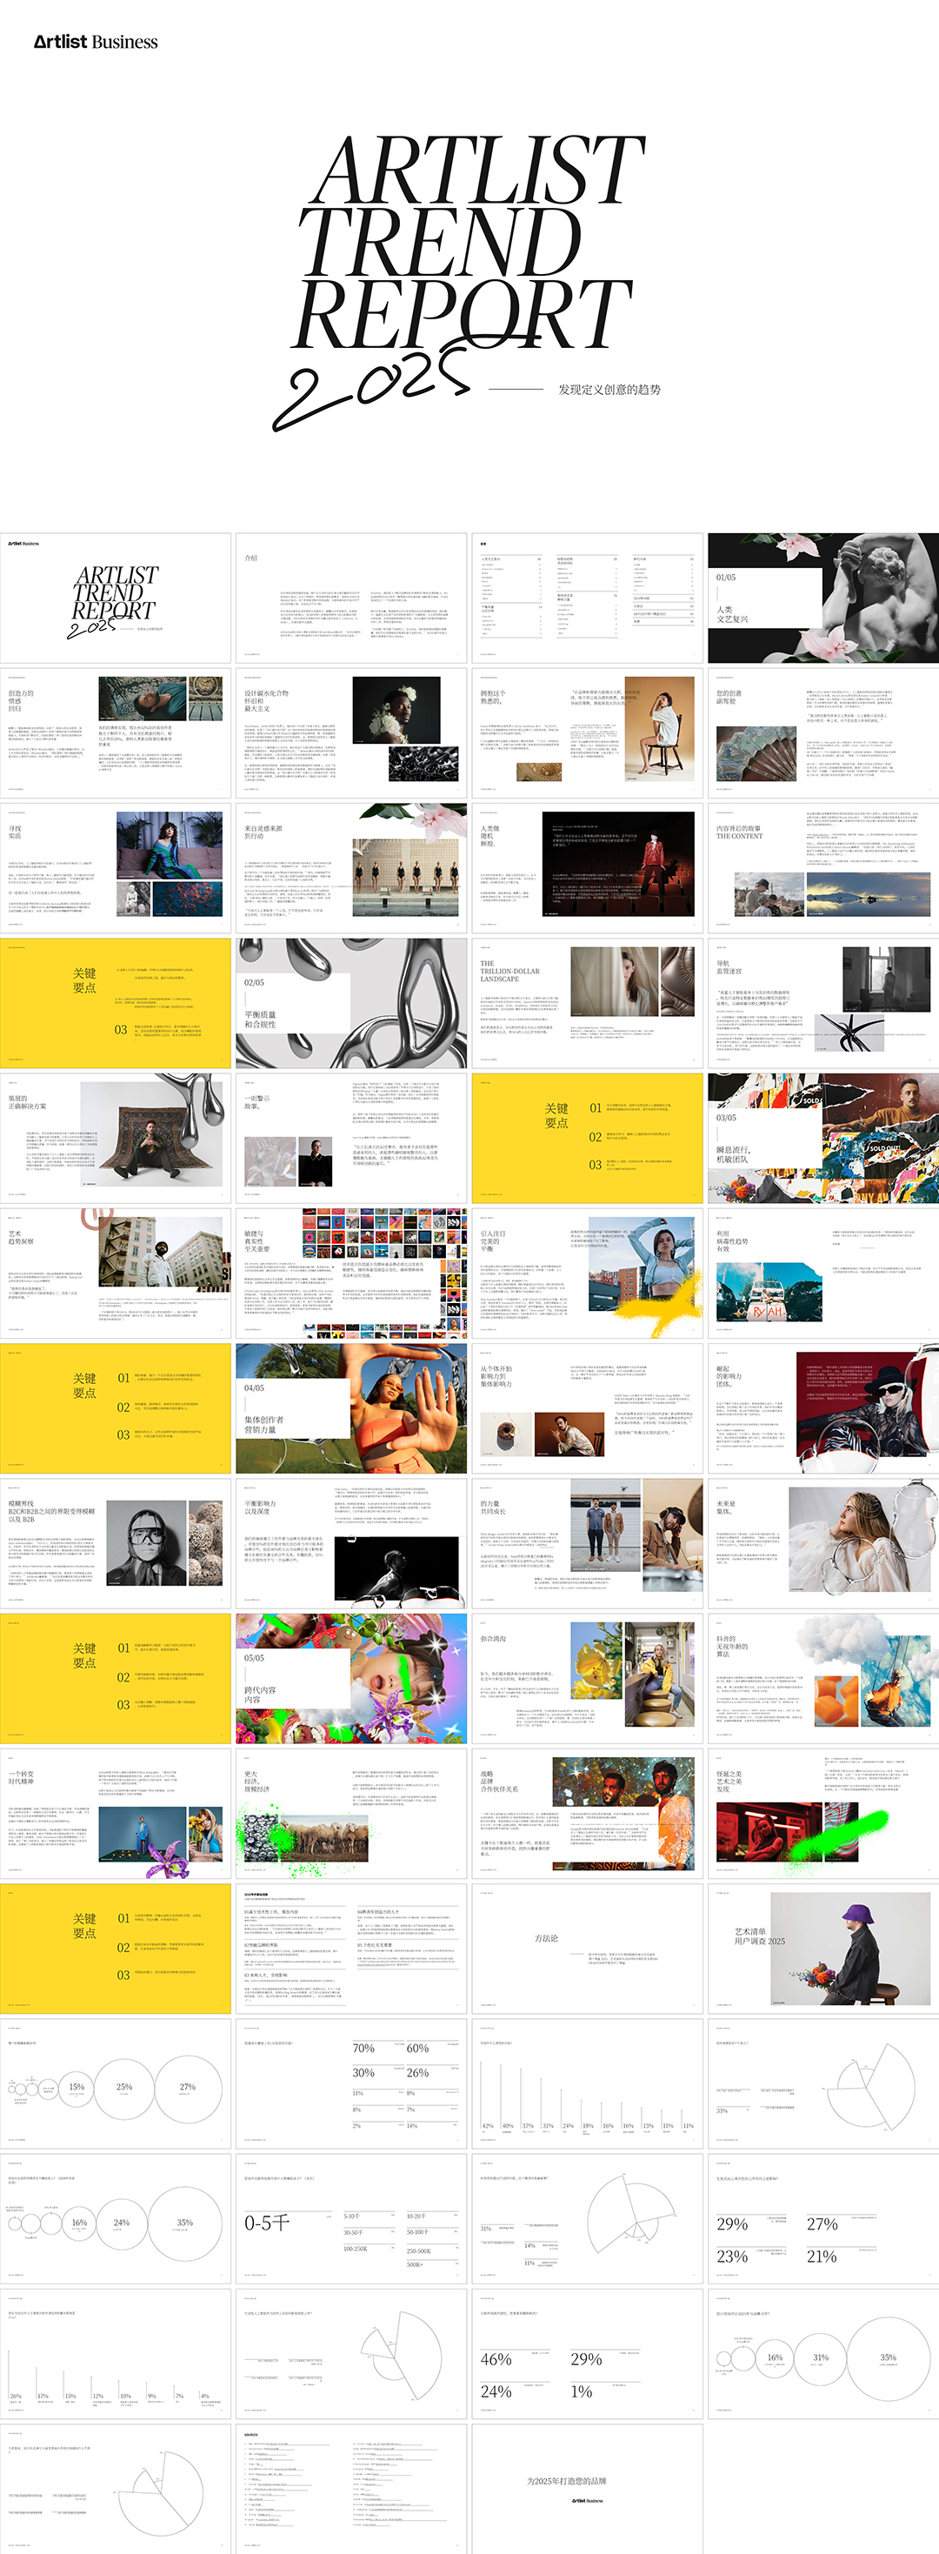Select the 创造力的情感回归 slide
The width and height of the screenshot is (939, 2554).
pos(116,733)
